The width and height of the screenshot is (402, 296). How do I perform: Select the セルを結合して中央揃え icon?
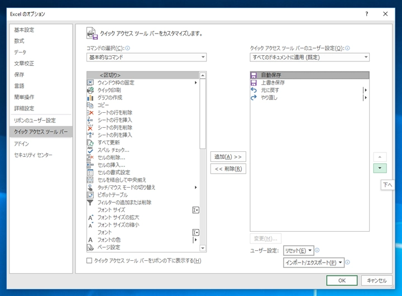pyautogui.click(x=90, y=180)
